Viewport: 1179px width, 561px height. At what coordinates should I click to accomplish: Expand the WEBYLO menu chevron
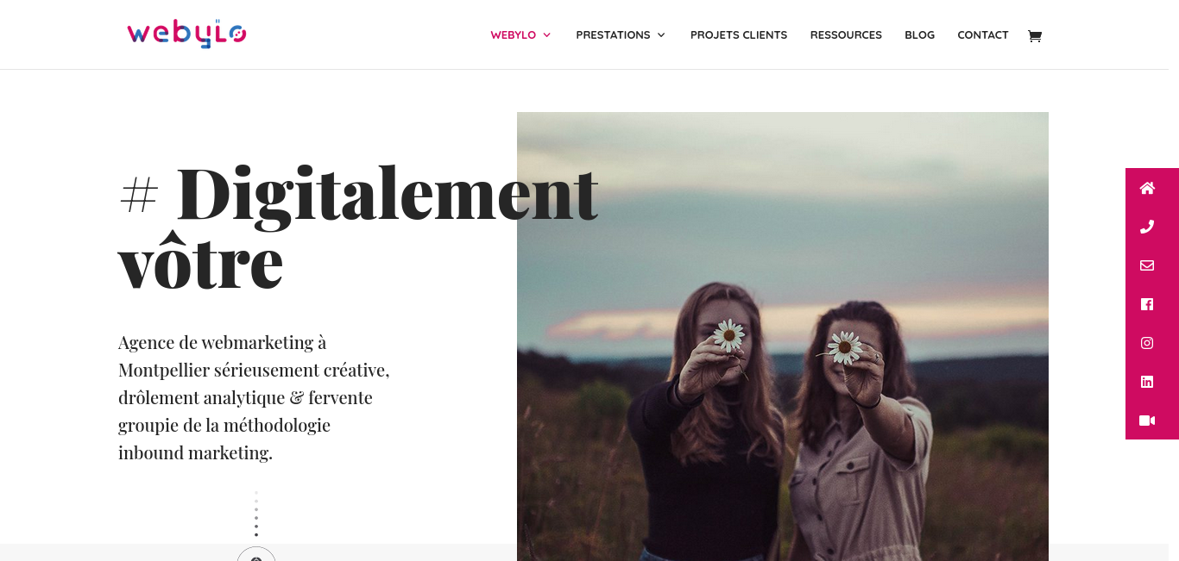click(x=546, y=35)
